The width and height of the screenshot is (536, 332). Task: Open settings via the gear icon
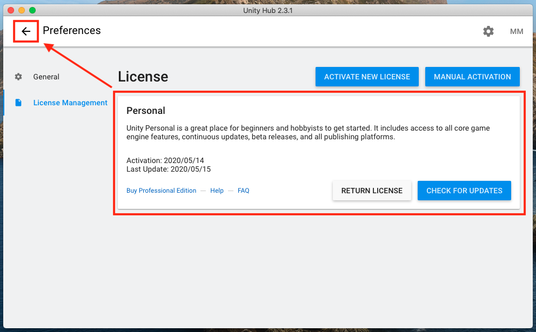click(x=488, y=31)
